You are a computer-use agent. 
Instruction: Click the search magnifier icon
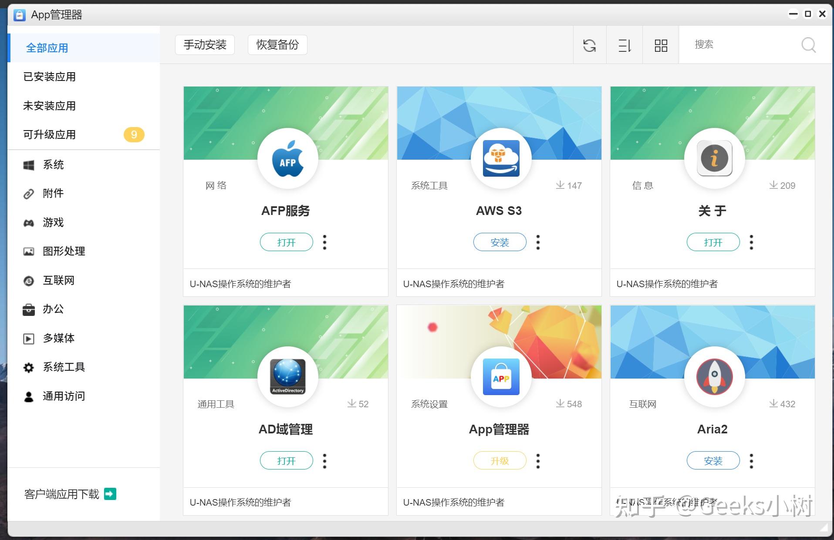point(808,45)
